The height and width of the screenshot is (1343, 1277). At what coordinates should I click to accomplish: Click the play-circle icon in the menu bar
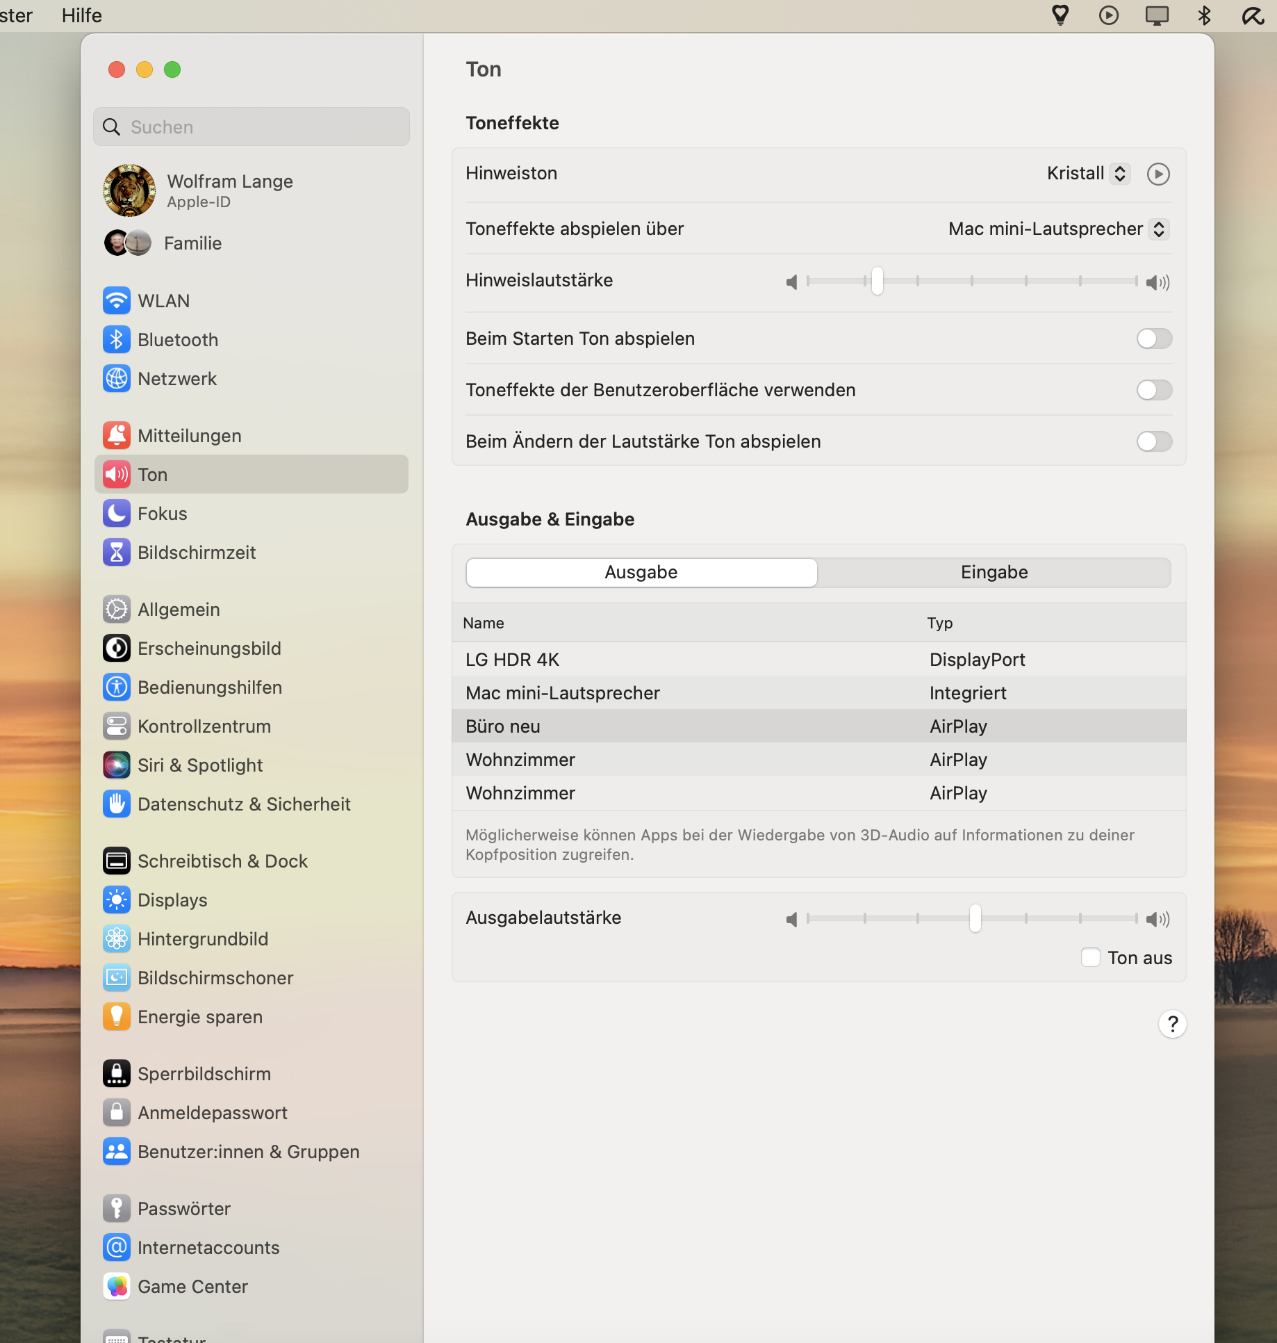point(1109,15)
